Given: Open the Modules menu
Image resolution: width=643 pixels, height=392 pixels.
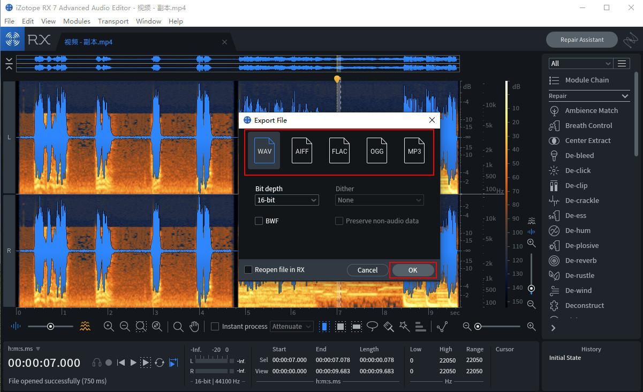Looking at the screenshot, I should click(x=77, y=21).
